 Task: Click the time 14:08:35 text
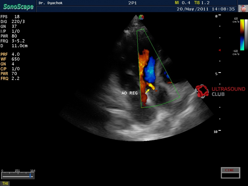pyautogui.click(x=223, y=9)
